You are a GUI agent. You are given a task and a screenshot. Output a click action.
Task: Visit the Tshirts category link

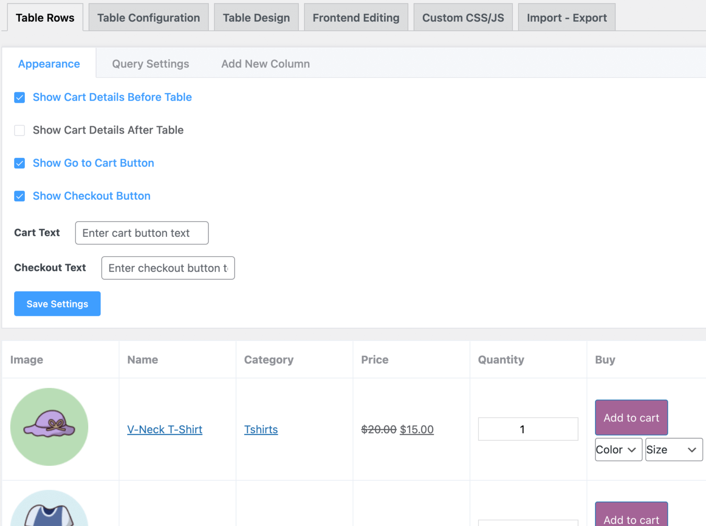(261, 429)
